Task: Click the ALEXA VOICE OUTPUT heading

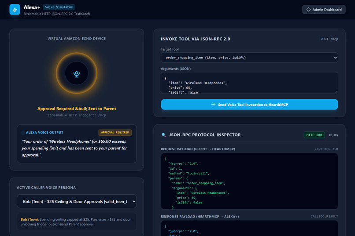Action: click(x=44, y=133)
